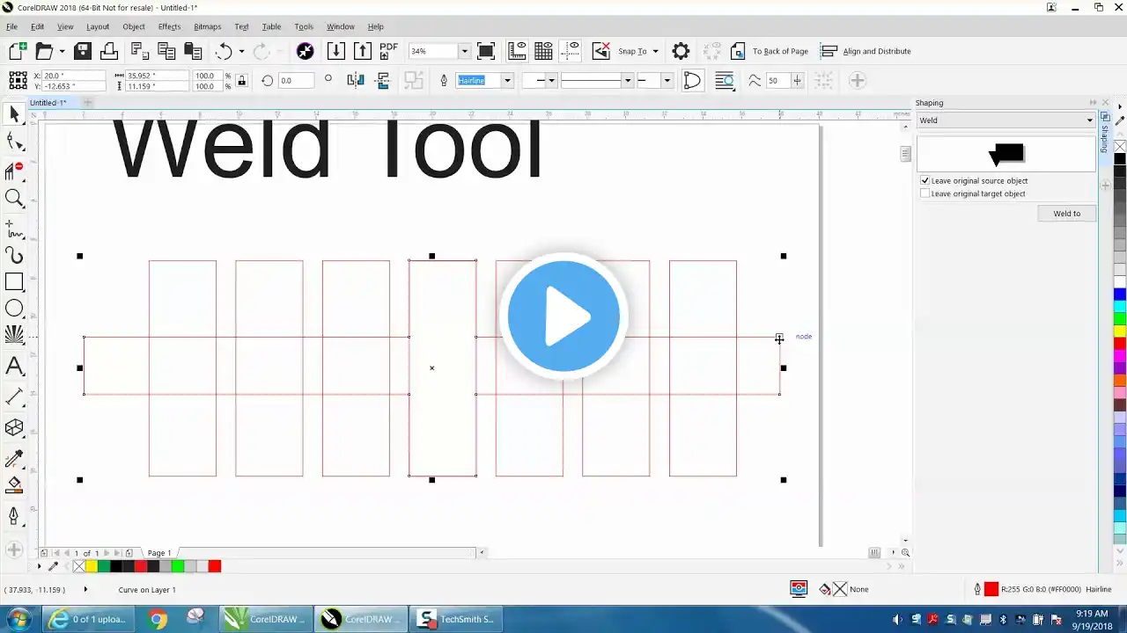The width and height of the screenshot is (1127, 633).
Task: Choose the Ellipse tool
Action: (x=14, y=309)
